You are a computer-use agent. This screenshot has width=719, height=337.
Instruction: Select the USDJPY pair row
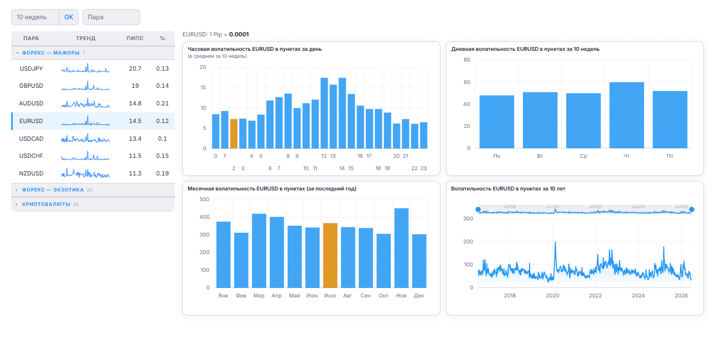point(93,68)
